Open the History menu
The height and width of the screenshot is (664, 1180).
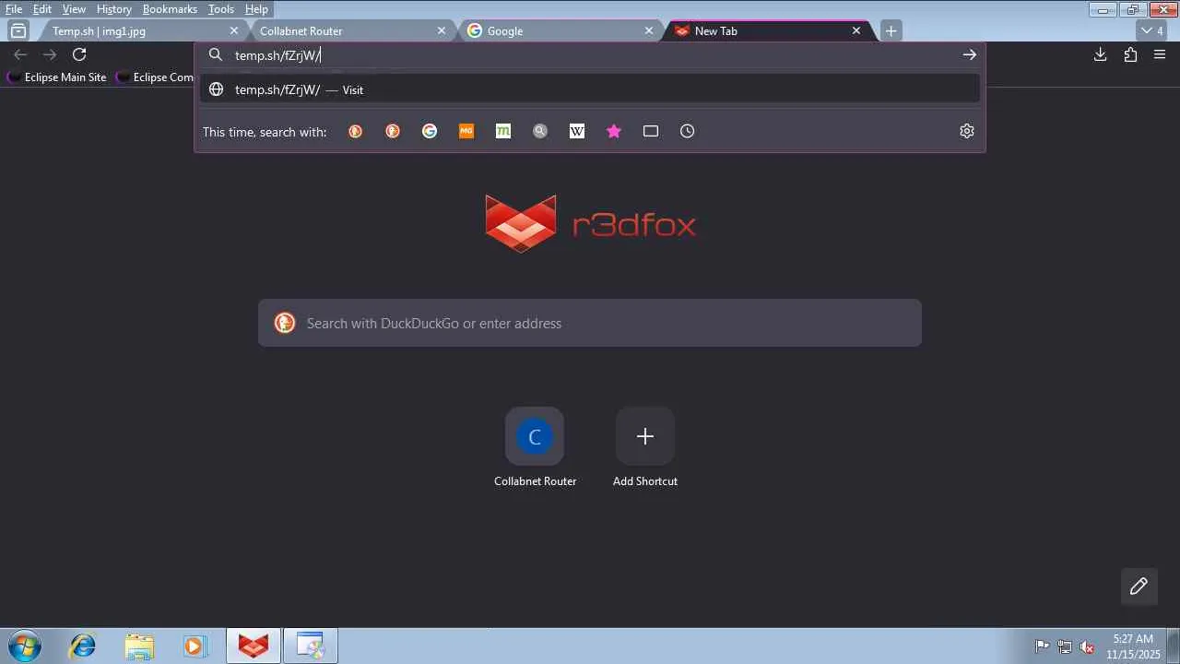[x=114, y=9]
